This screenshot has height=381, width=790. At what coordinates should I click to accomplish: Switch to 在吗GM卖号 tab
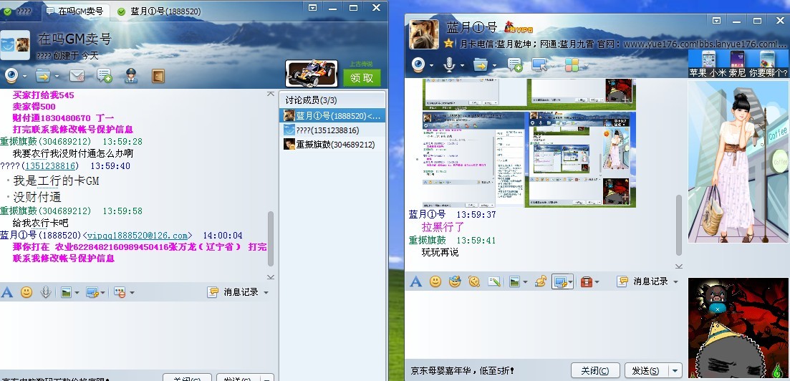pyautogui.click(x=75, y=11)
